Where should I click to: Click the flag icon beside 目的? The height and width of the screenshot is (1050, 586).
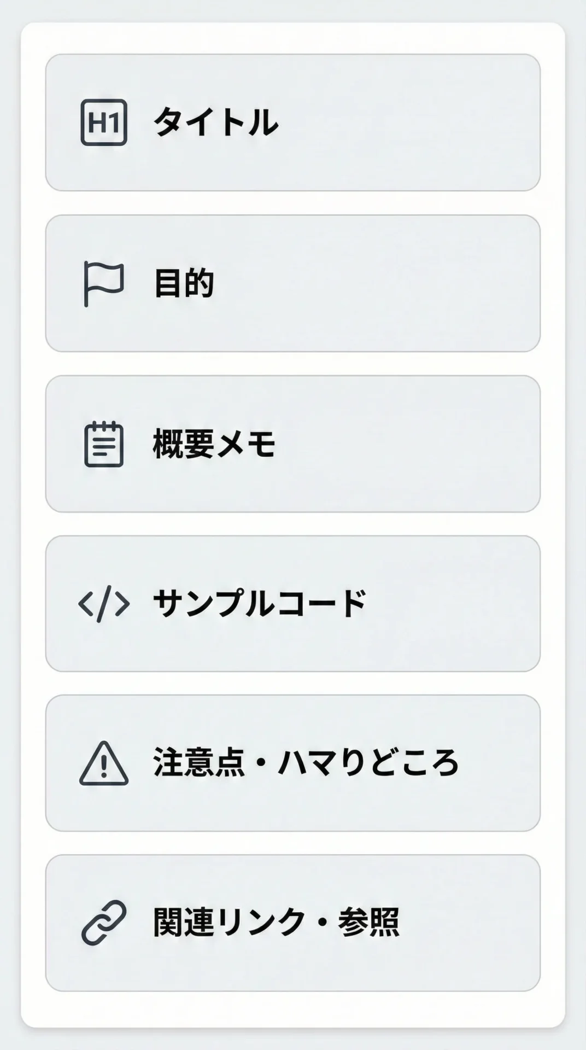pyautogui.click(x=103, y=283)
